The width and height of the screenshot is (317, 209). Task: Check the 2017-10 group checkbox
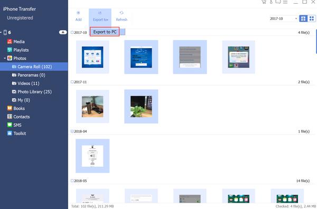(72, 32)
